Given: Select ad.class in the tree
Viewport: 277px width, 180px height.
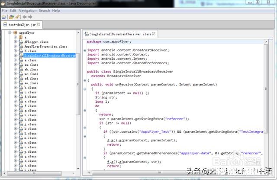Looking at the screenshot, I should click(31, 79).
